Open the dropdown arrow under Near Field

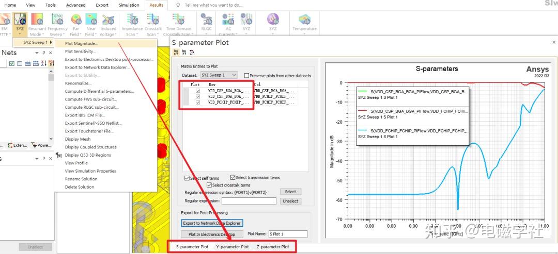click(x=97, y=35)
